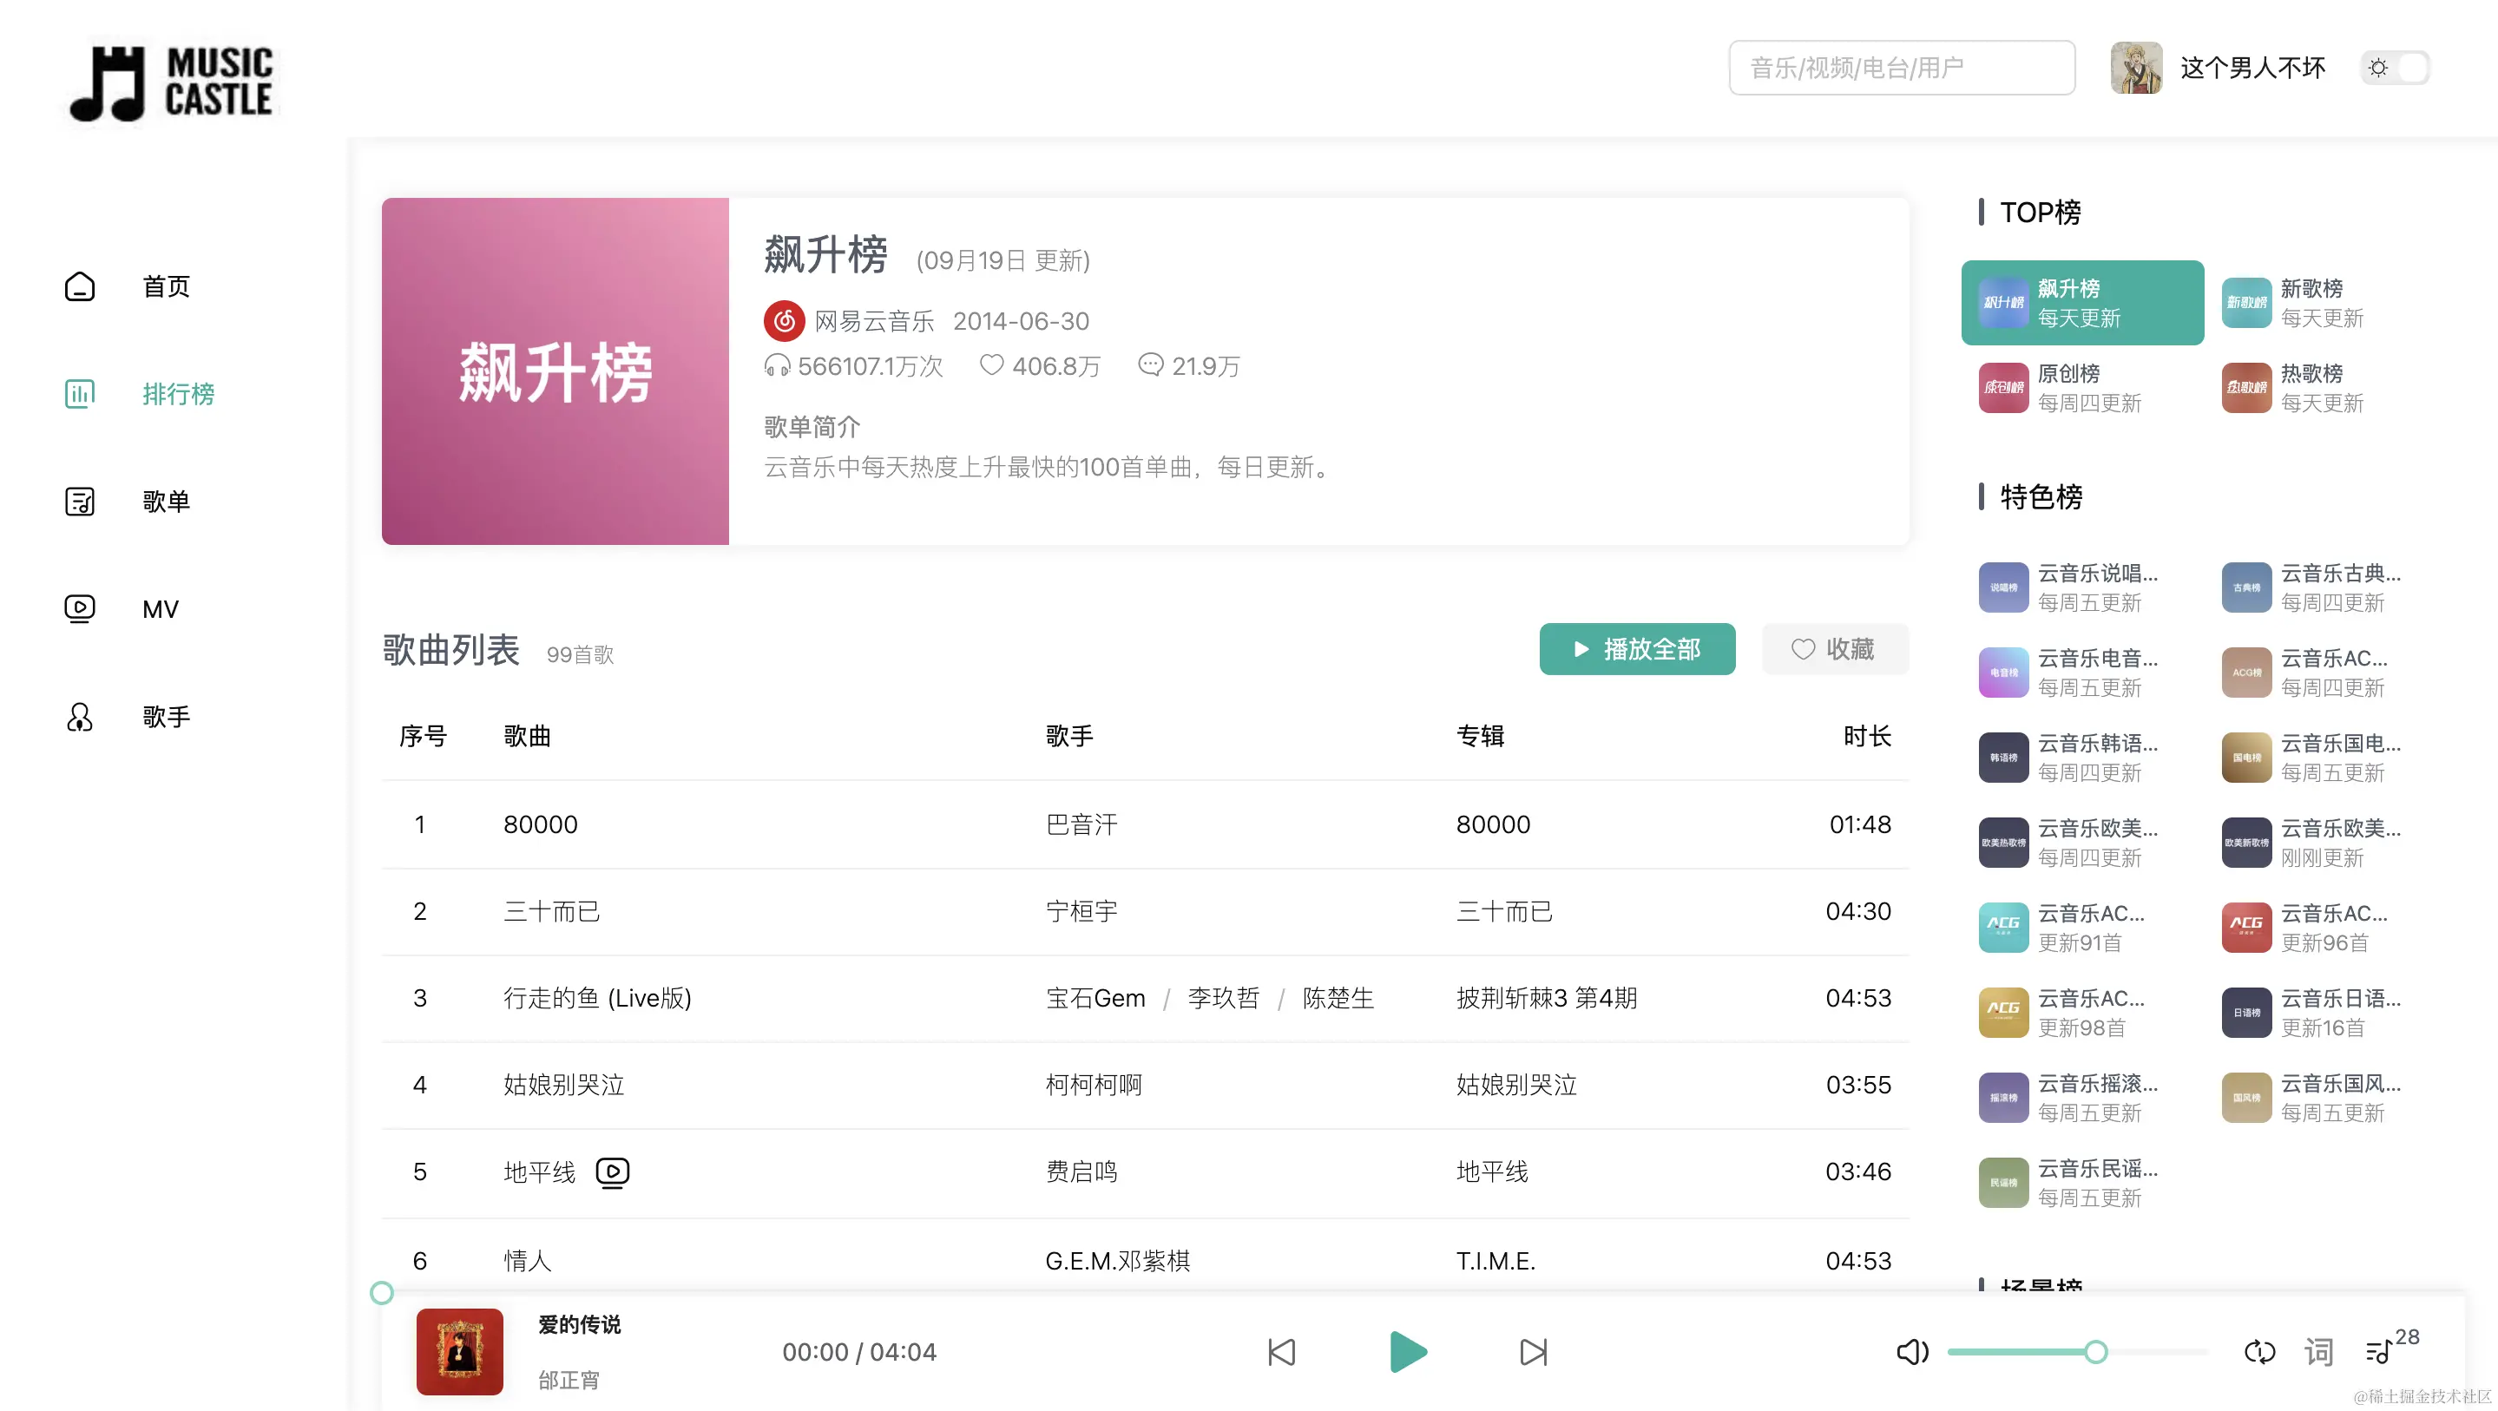The width and height of the screenshot is (2498, 1411).
Task: Click the 歌手 column header
Action: pos(1068,736)
